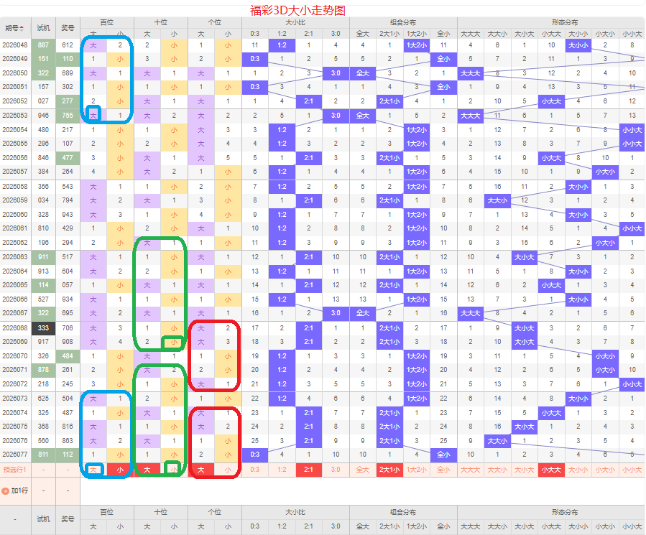Select 全大 in the 预选行1 row

coord(363,470)
